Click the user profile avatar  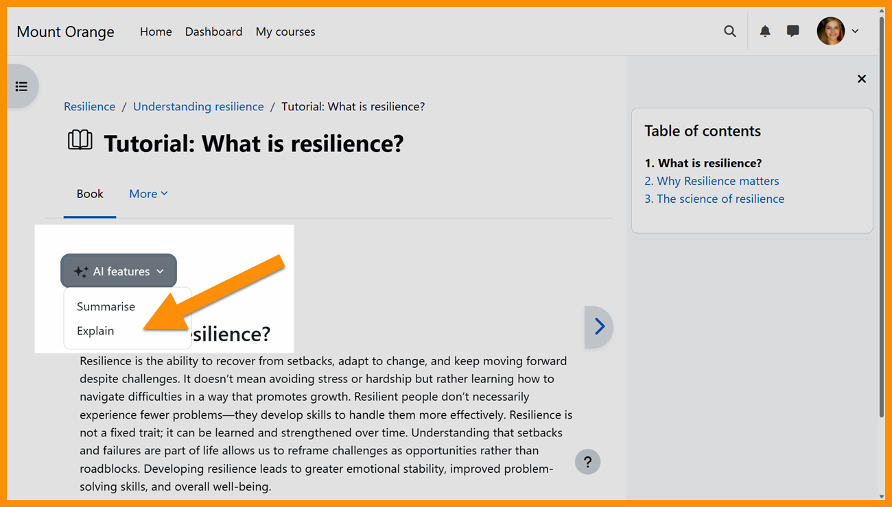pyautogui.click(x=830, y=32)
